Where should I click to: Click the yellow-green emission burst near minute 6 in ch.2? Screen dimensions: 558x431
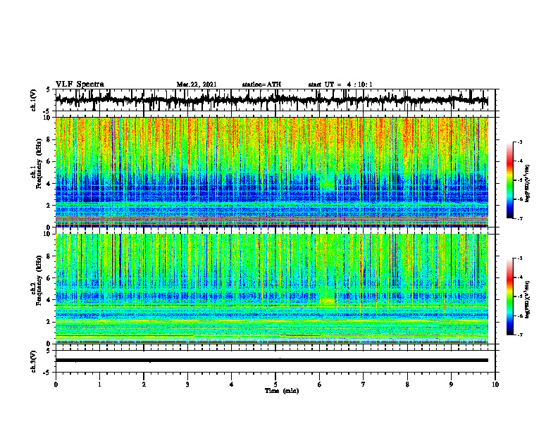pyautogui.click(x=328, y=301)
